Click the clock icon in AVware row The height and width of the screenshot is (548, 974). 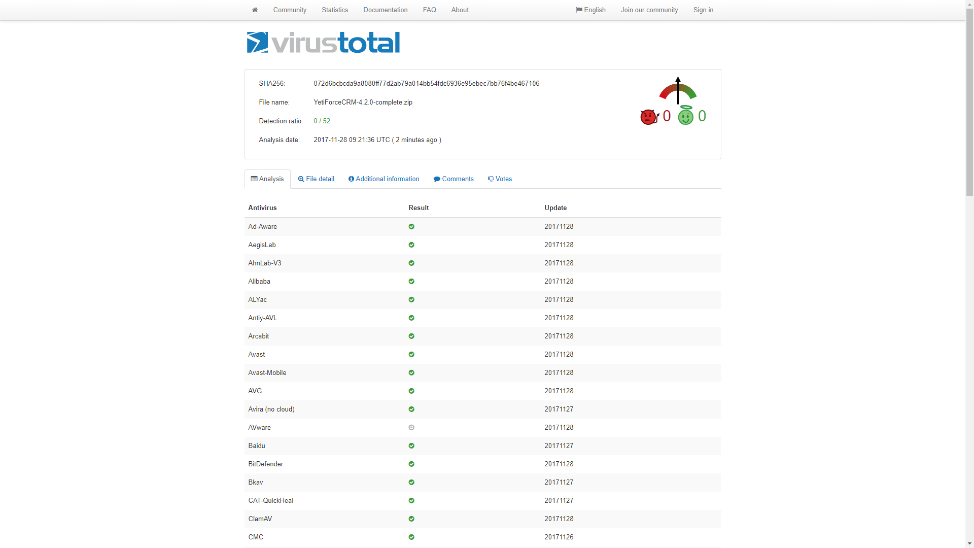click(x=411, y=428)
